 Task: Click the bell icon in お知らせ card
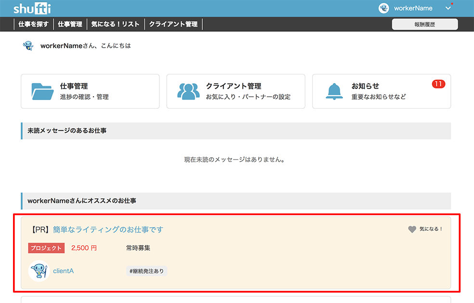[x=334, y=91]
